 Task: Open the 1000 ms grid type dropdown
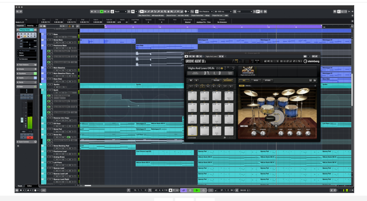click(223, 12)
